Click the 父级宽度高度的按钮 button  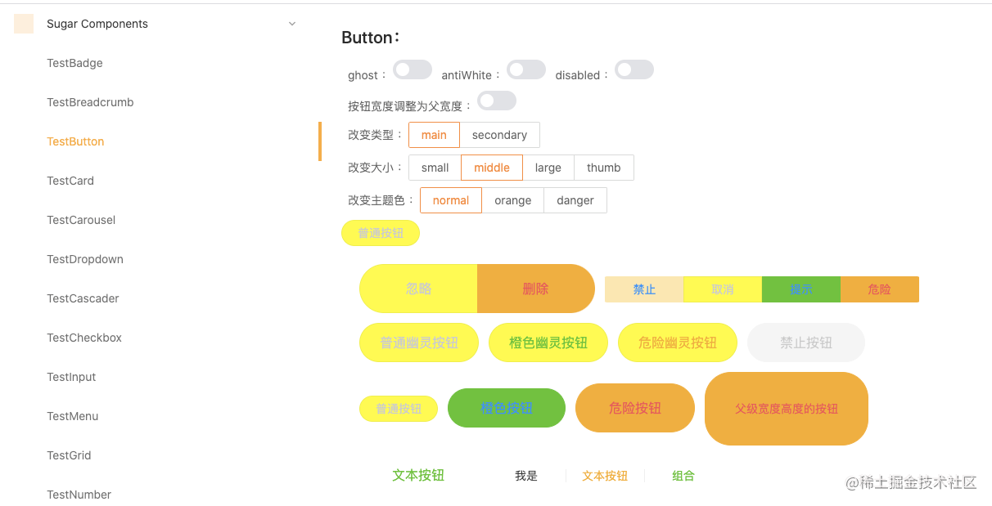(787, 409)
